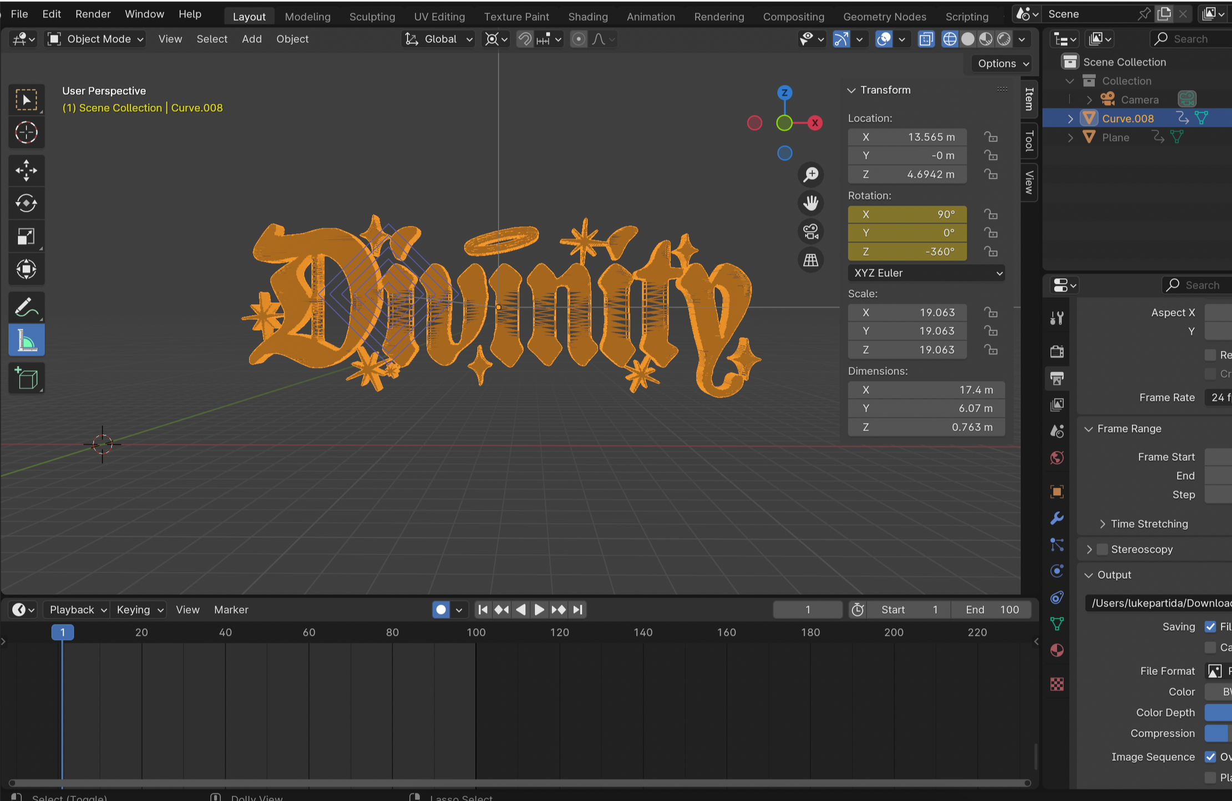Toggle the camera view icon
This screenshot has height=801, width=1232.
(x=811, y=231)
